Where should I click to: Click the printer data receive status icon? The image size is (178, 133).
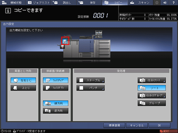[14, 131]
